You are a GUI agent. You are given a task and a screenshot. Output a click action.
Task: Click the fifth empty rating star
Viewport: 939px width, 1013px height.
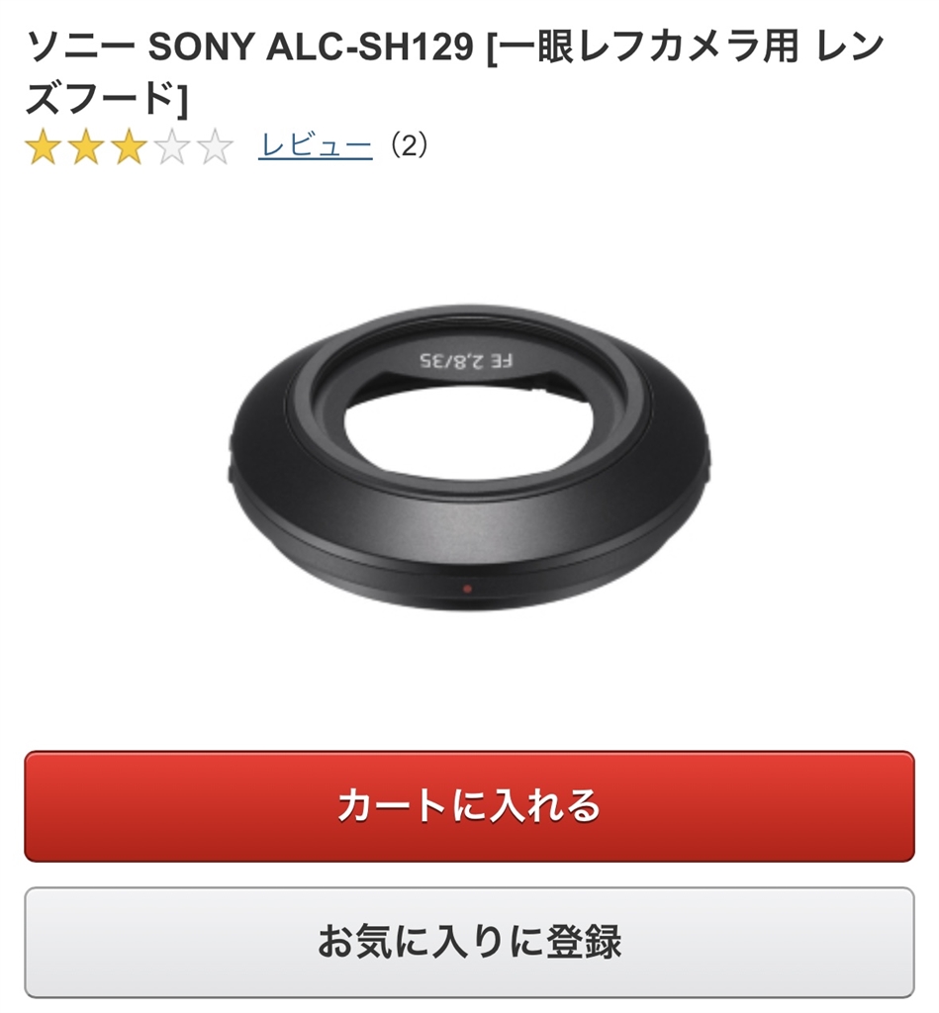point(216,146)
